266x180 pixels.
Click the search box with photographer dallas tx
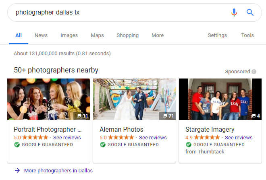click(x=119, y=12)
